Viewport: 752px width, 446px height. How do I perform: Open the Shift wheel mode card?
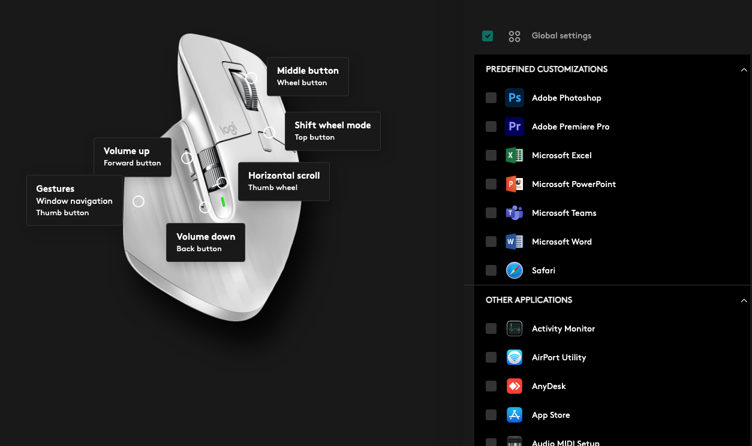tap(332, 131)
